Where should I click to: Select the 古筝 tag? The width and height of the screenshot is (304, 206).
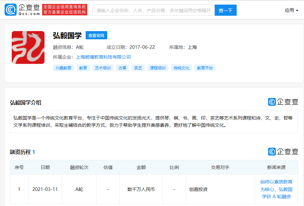pos(122,68)
